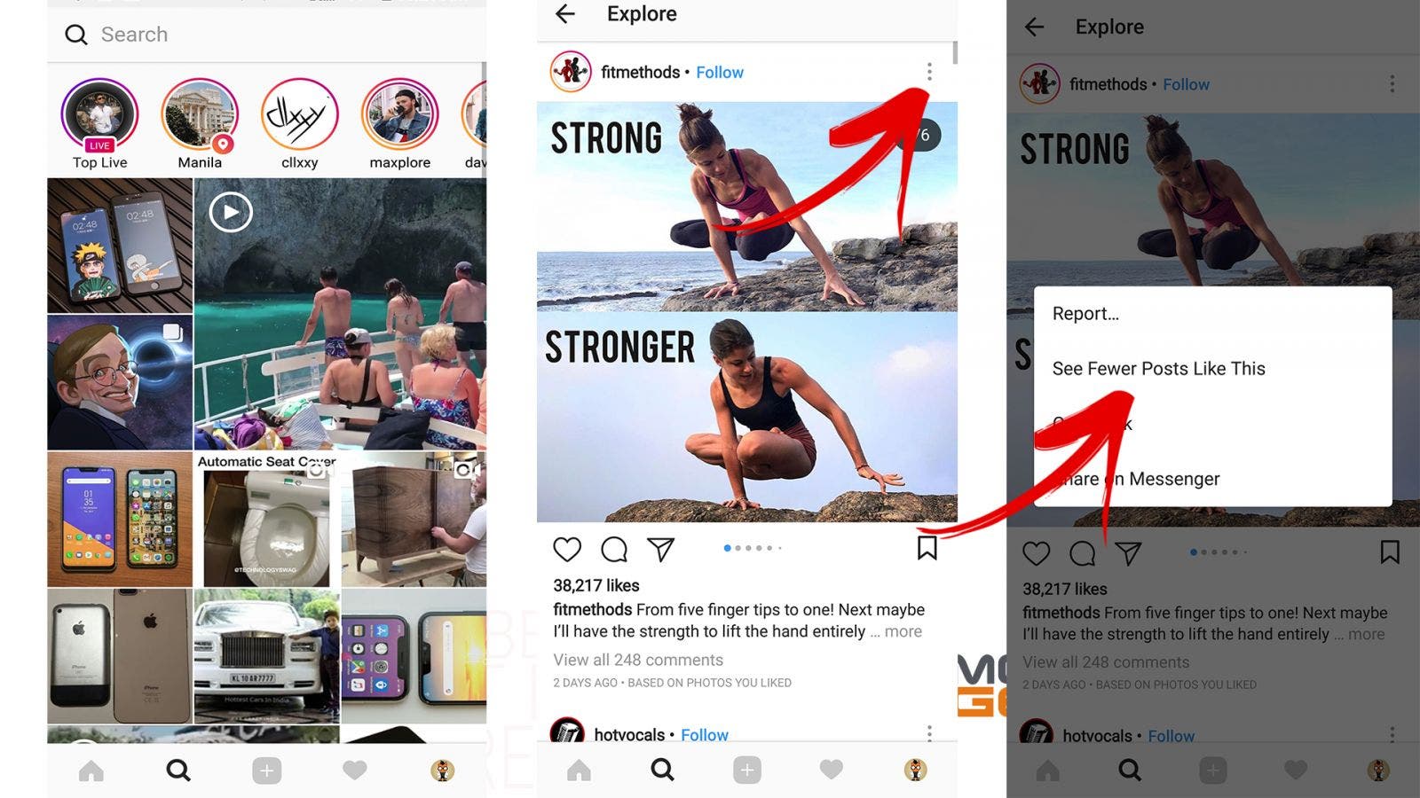
Task: Open three-dot menu beside hotvocals in middle screen
Action: [929, 733]
